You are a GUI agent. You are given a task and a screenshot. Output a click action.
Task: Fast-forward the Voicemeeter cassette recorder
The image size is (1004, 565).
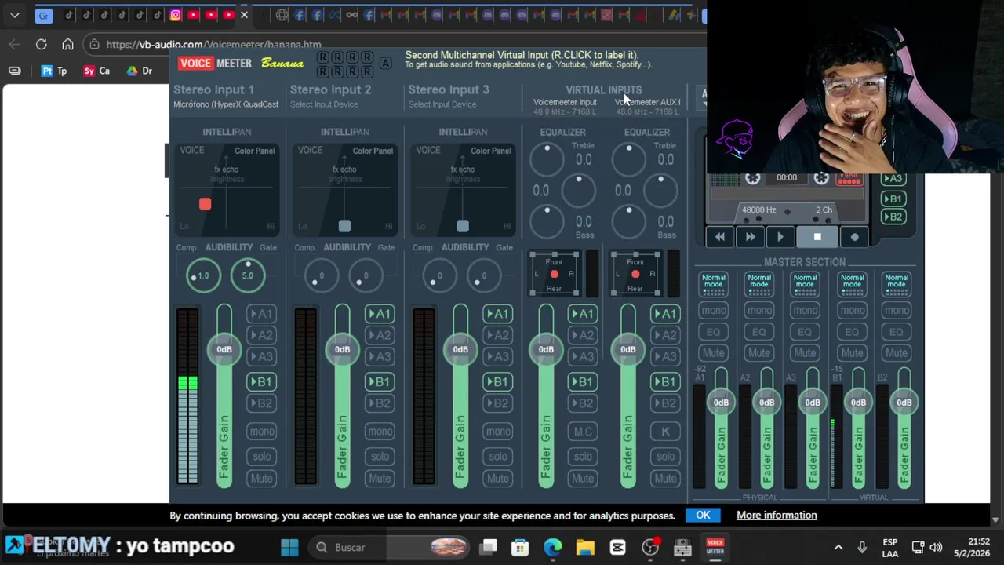(750, 237)
